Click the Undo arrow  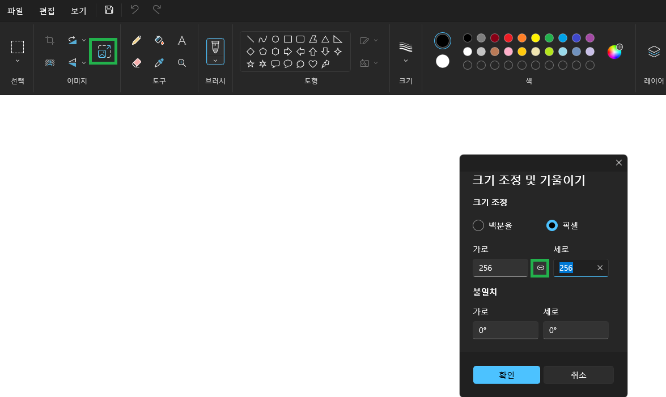[135, 9]
